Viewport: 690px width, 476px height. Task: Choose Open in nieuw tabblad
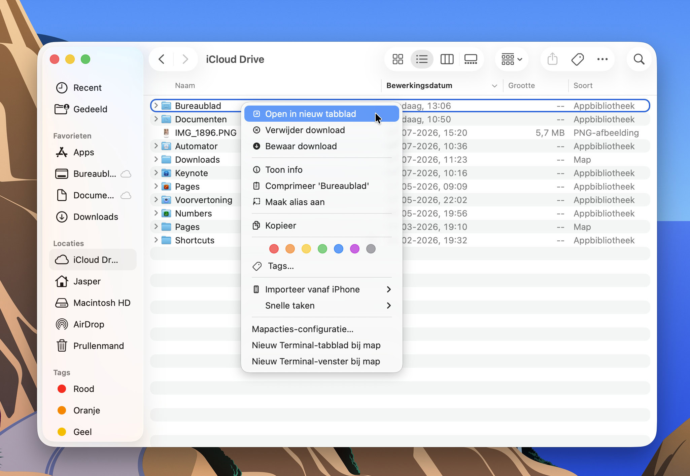(322, 114)
